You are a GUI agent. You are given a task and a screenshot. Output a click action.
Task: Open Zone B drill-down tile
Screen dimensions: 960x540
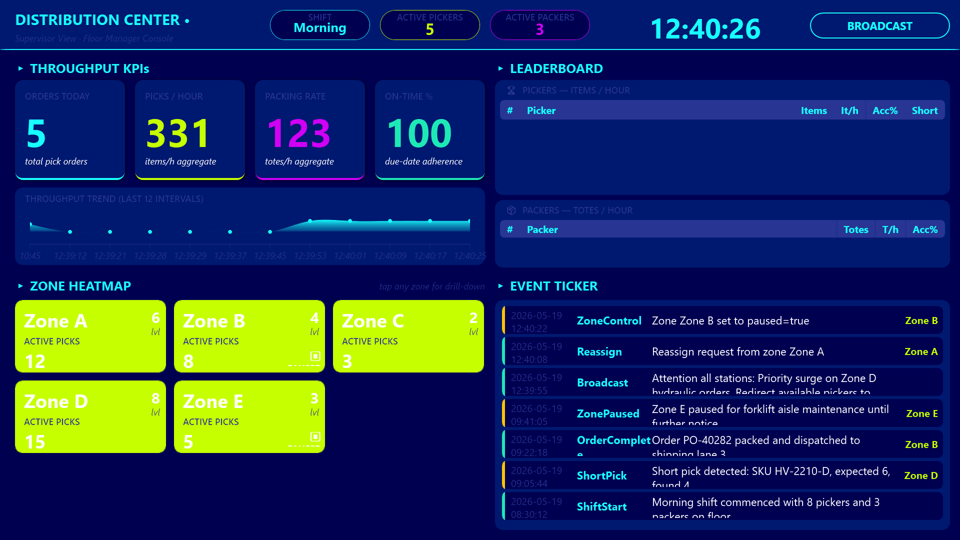[249, 336]
